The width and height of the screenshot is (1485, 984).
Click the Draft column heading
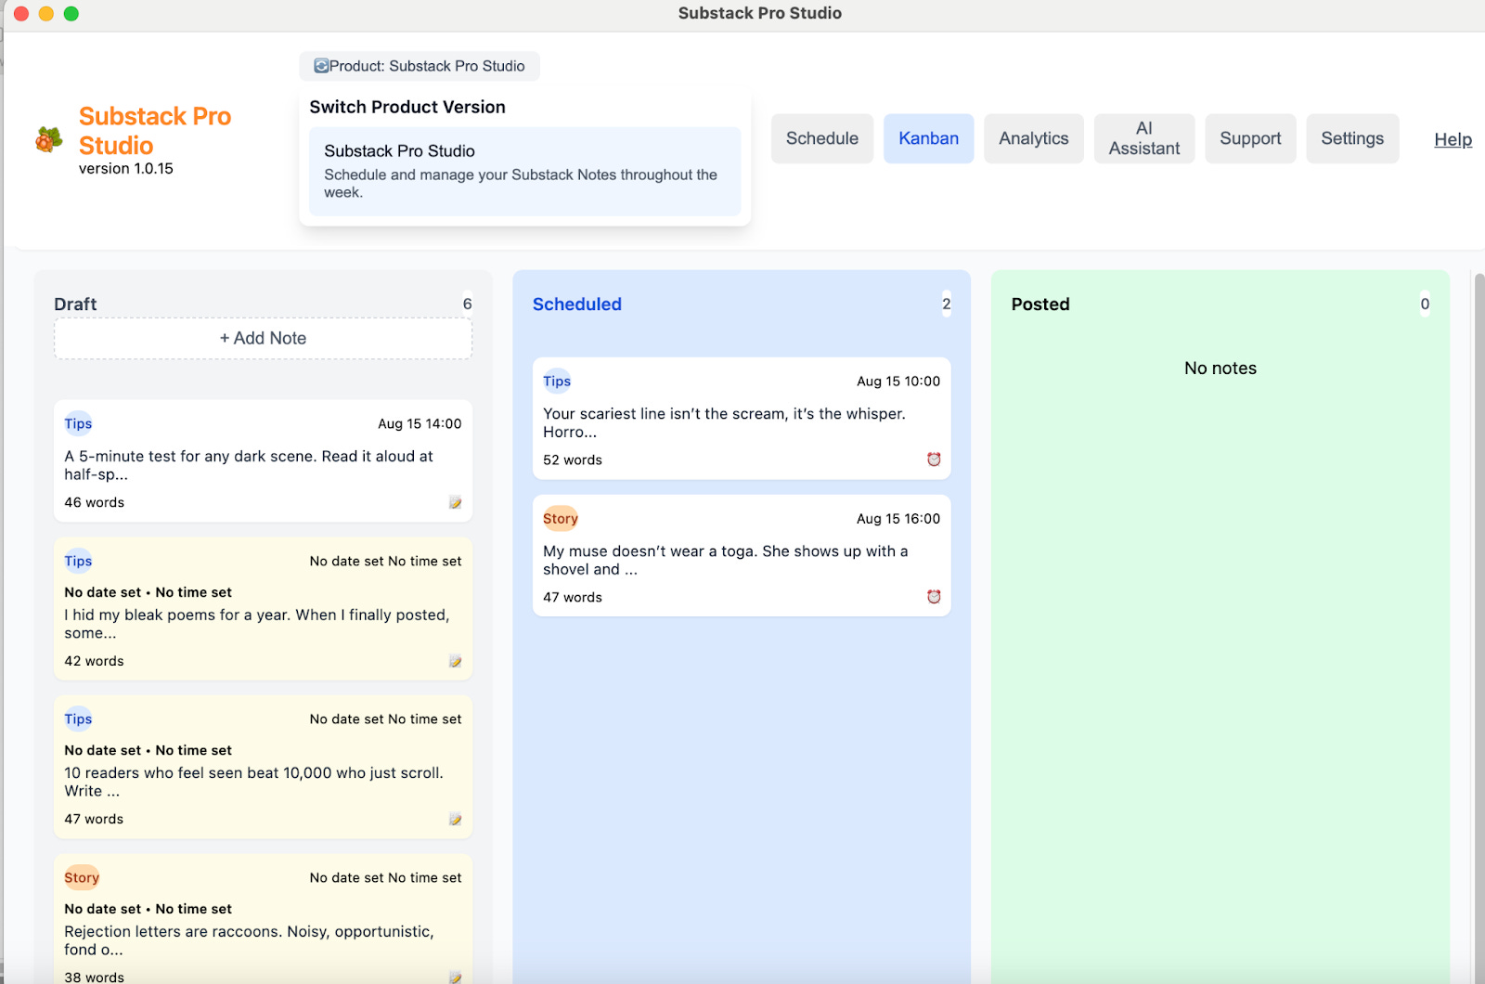click(75, 304)
